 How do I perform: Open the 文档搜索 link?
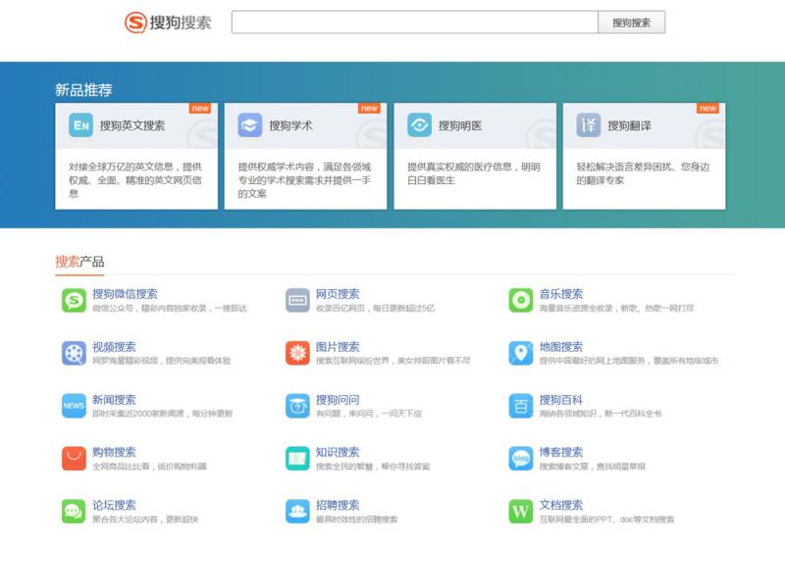pos(561,506)
